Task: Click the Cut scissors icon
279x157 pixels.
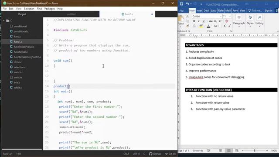Action: coord(187,16)
